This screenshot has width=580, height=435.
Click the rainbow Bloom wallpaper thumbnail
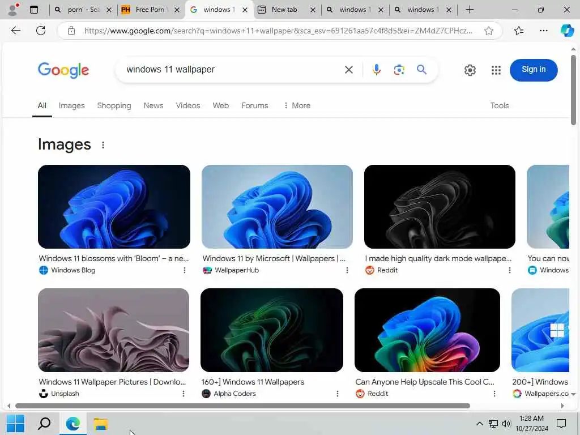(427, 330)
